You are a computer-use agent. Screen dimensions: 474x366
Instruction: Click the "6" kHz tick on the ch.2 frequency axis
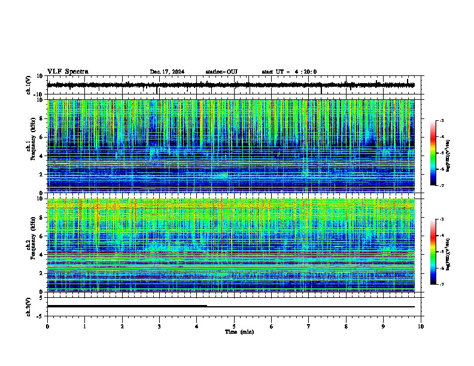42,236
